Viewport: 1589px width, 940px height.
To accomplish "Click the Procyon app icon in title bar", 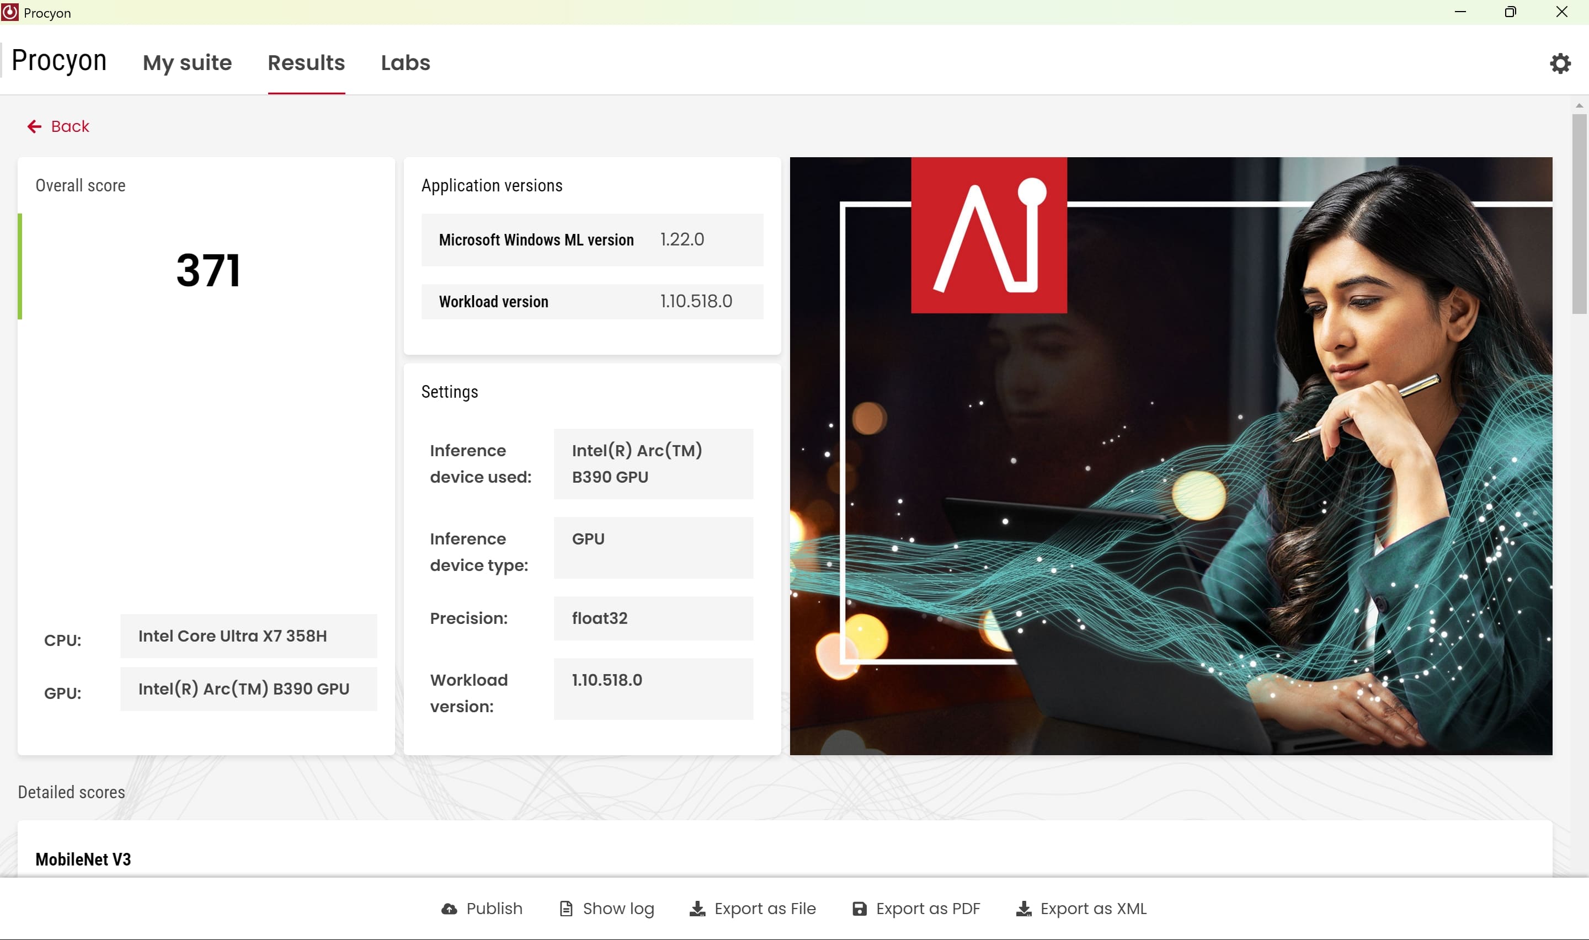I will [10, 12].
